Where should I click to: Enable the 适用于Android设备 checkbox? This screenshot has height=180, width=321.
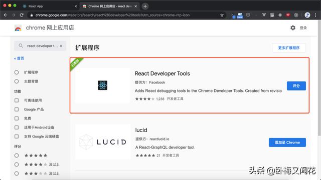point(17,127)
